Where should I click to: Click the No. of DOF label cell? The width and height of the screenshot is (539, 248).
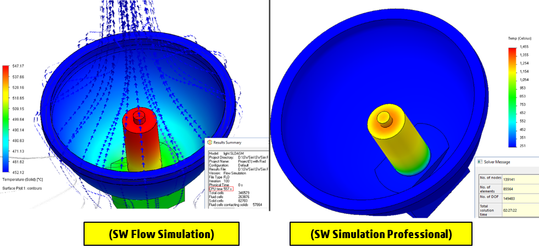[490, 199]
